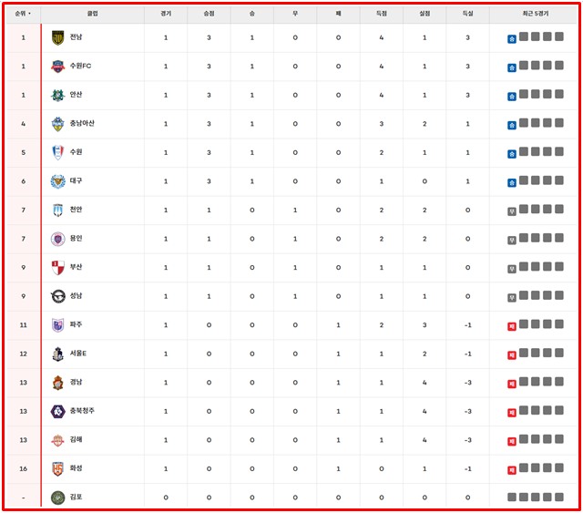
Task: Open the 안산 club name link
Action: (x=76, y=95)
